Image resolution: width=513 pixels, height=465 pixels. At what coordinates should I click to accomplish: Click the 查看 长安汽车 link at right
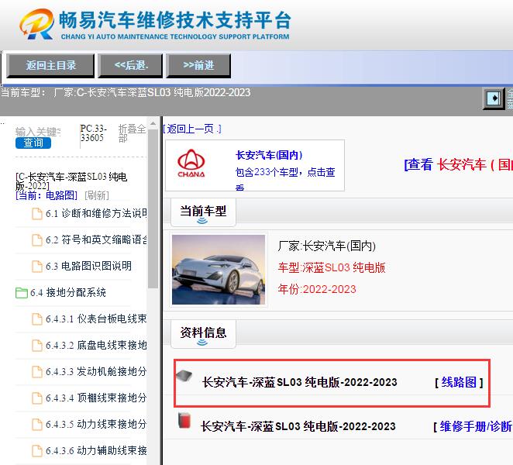point(459,164)
